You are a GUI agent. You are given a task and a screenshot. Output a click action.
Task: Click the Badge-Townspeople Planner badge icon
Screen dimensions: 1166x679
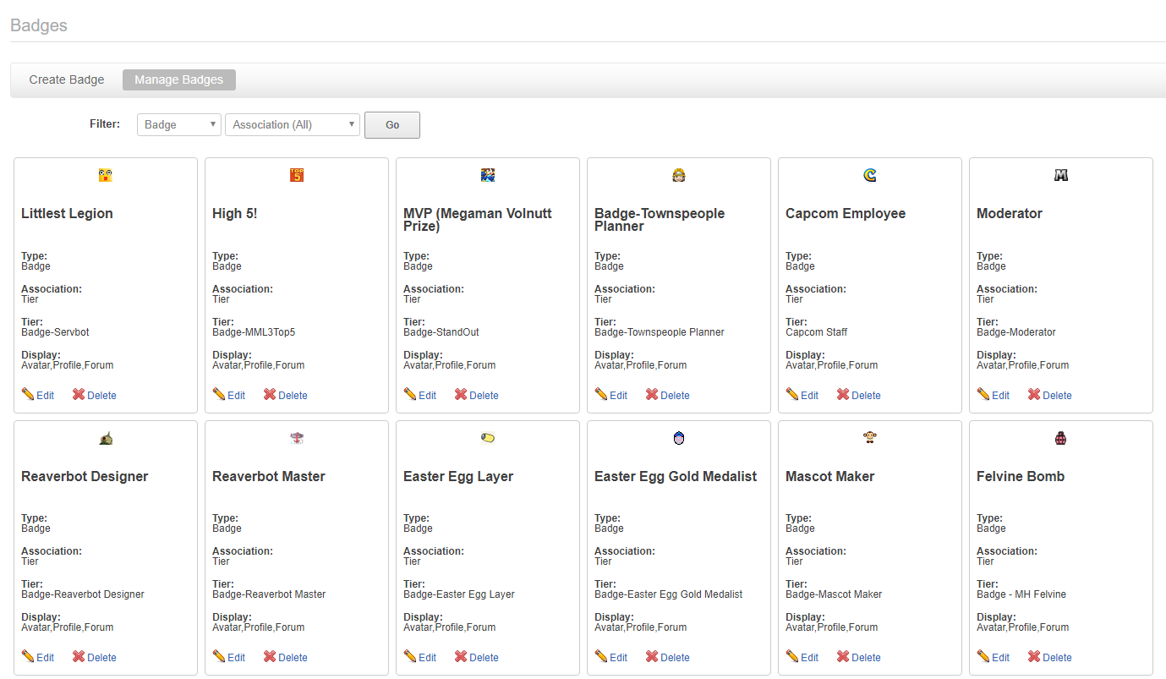click(x=678, y=175)
